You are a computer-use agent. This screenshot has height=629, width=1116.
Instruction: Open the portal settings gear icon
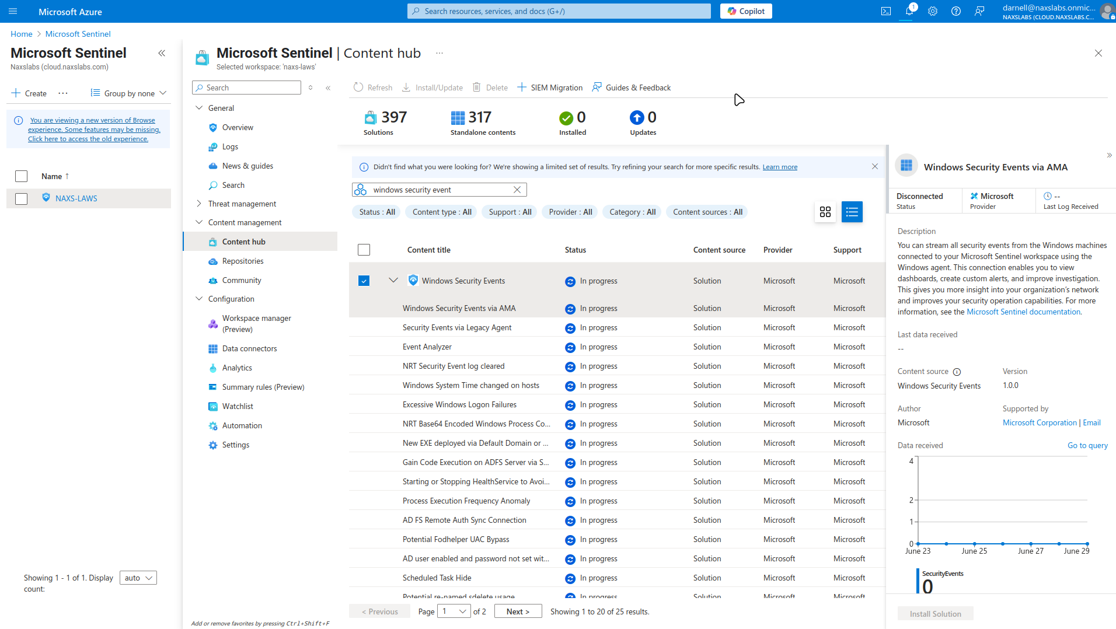tap(933, 11)
